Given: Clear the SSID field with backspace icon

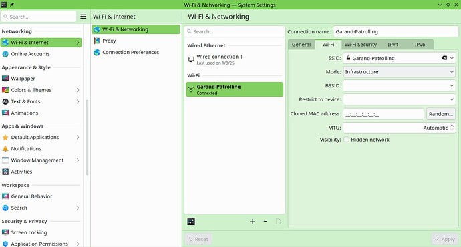Looking at the screenshot, I should coord(444,58).
